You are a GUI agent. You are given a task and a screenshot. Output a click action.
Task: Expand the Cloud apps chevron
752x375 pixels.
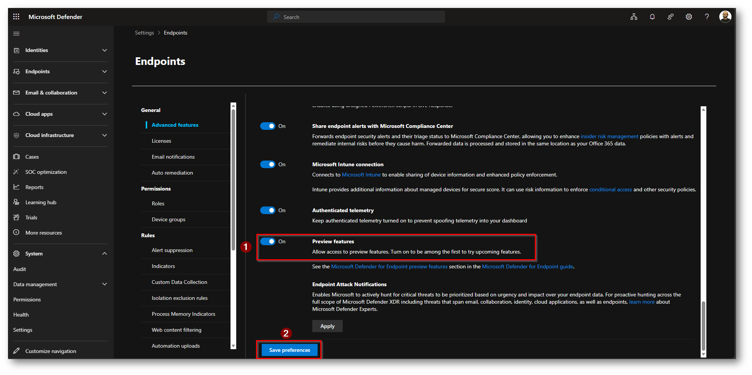point(105,114)
